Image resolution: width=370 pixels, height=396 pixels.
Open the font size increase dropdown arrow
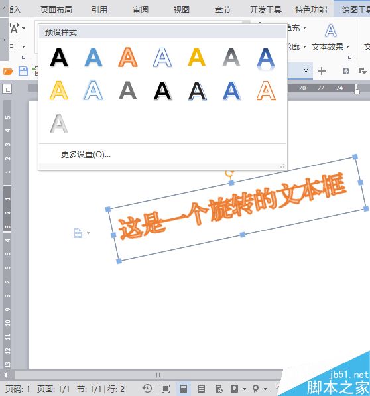[x=23, y=28]
